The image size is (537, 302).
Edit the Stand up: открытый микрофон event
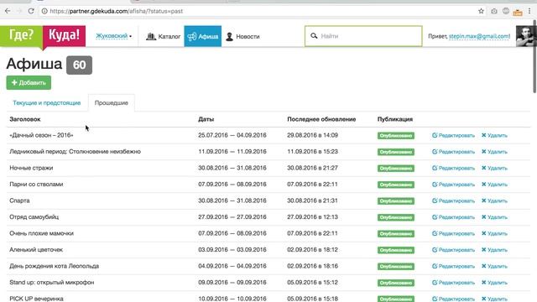click(x=453, y=283)
